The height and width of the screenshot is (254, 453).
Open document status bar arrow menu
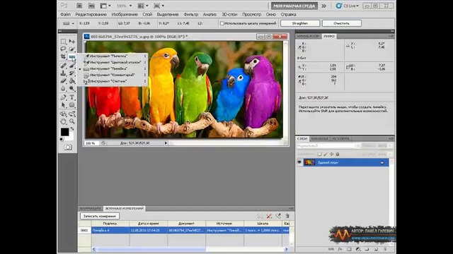[x=166, y=143]
